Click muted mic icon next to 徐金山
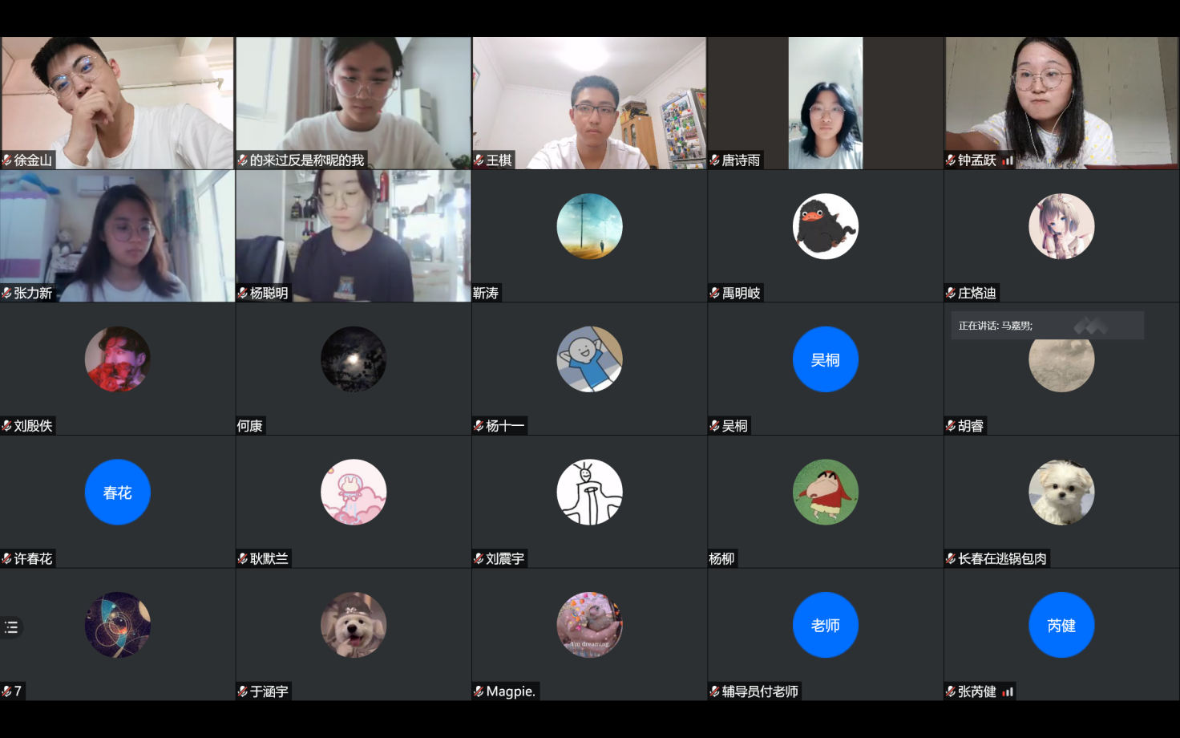 (7, 160)
